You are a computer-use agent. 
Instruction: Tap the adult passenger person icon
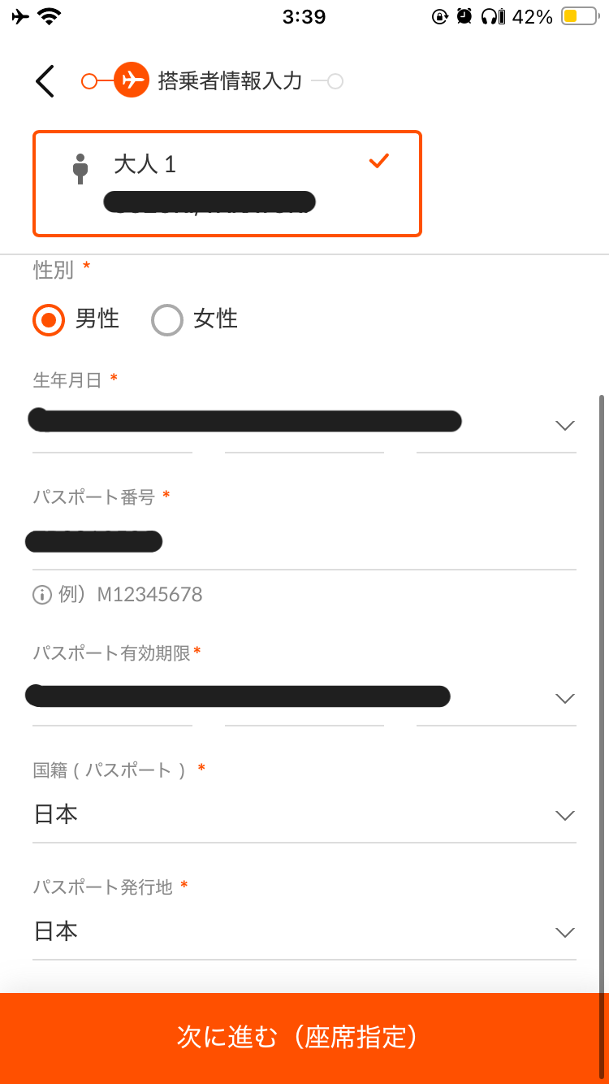80,169
